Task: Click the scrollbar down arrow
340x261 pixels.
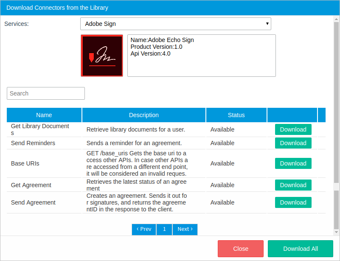Action: coord(336,232)
